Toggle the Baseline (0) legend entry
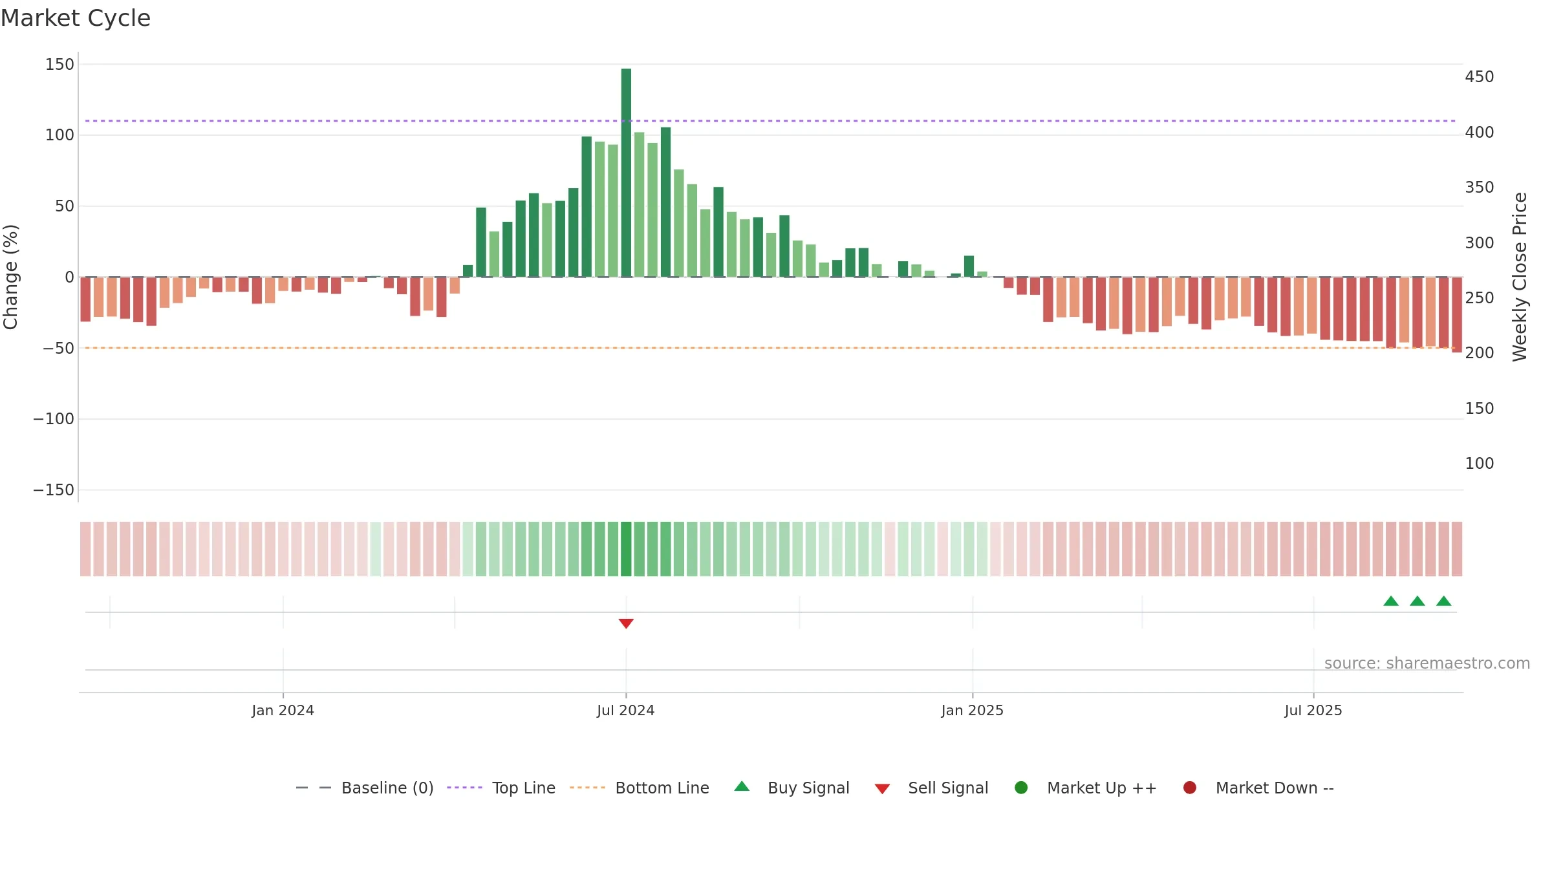 pos(364,788)
